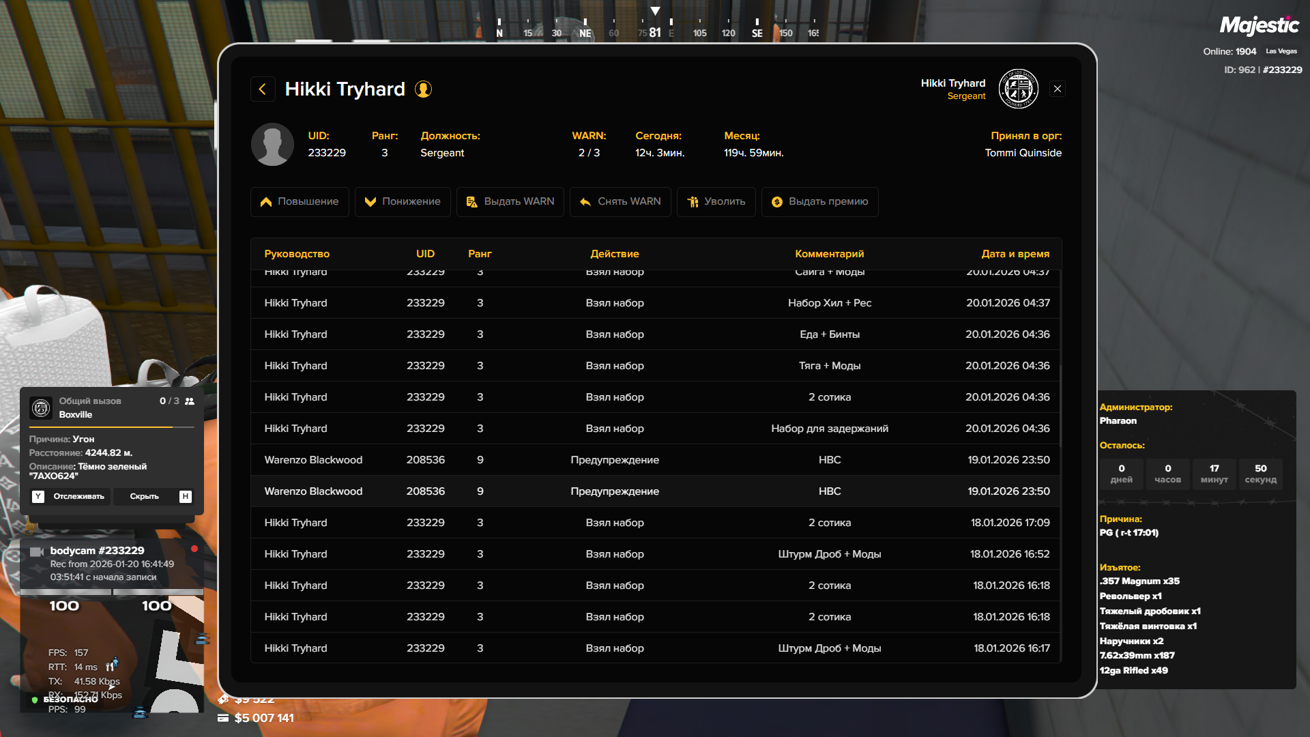Click the Действие column header
Image resolution: width=1310 pixels, height=737 pixels.
coord(614,254)
